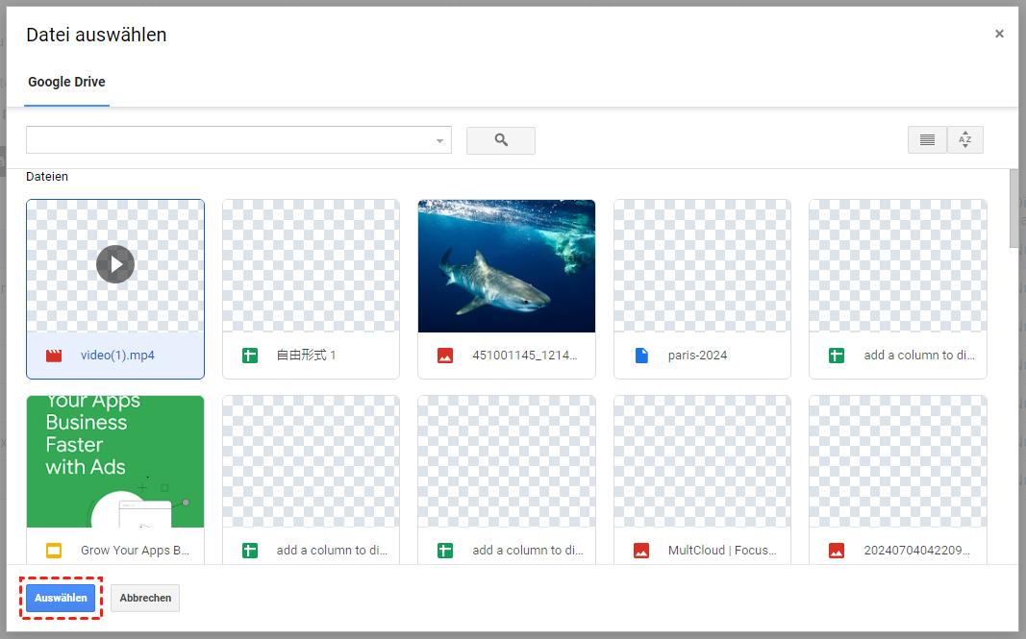
Task: Click the blue docs icon beside paris-2024
Action: pyautogui.click(x=641, y=356)
